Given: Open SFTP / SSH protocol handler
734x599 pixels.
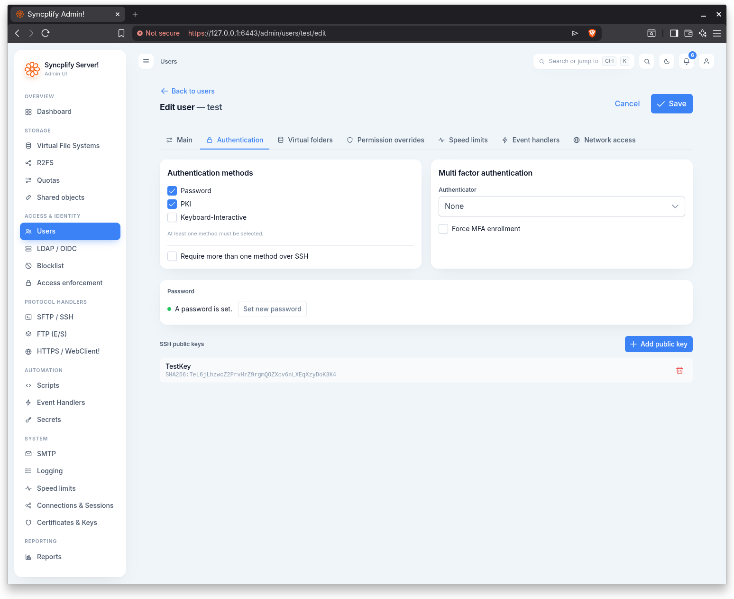Looking at the screenshot, I should click(70, 317).
